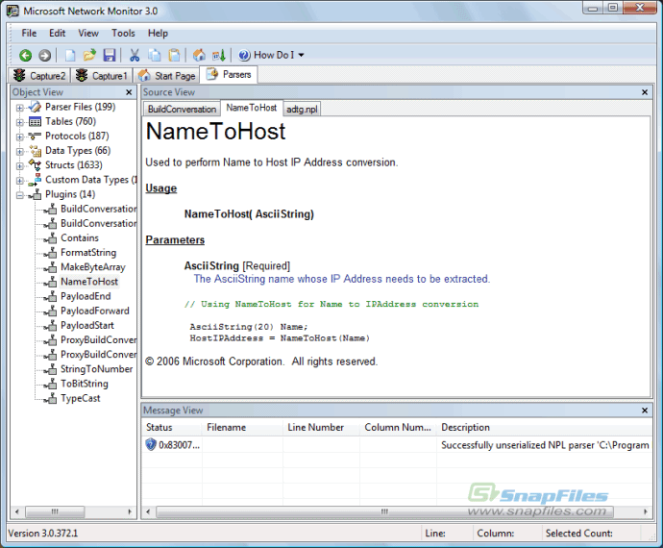Click the gray Forward navigation arrow
Screen dimensions: 663x548
[x=45, y=56]
